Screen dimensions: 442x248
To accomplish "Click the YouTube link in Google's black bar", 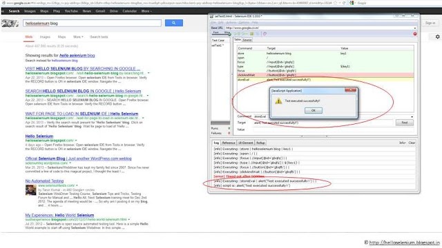I will (x=71, y=11).
